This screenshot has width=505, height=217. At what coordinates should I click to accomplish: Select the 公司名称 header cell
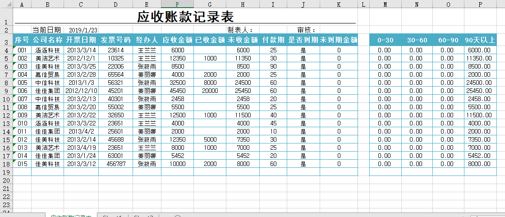47,40
